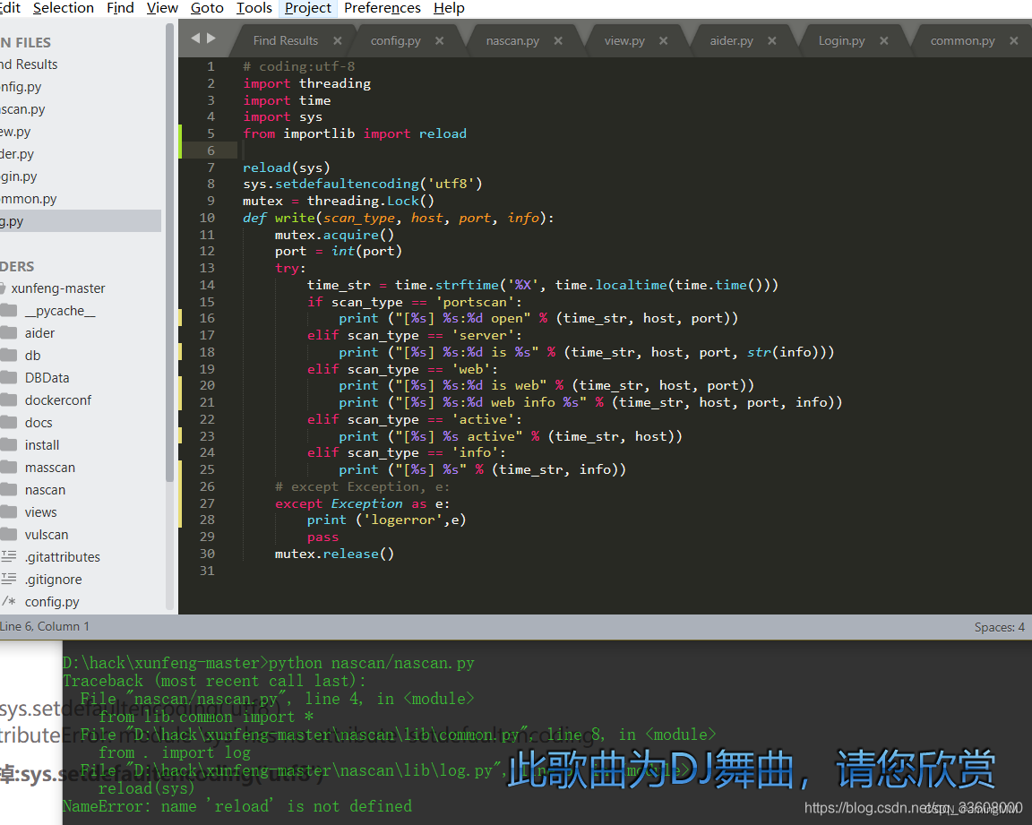Screen dimensions: 1032x825
Task: Change indentation via Spaces: 4 indicator
Action: [999, 627]
